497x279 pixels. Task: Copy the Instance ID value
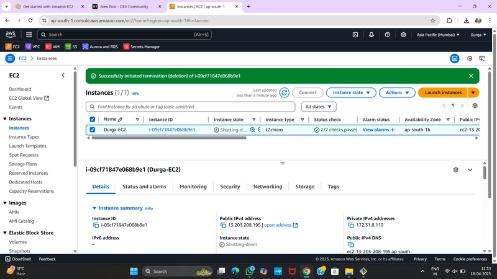(96, 225)
